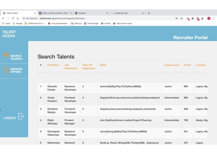This screenshot has width=217, height=154.
Task: Click the name Damilola Badejo
Action: [x=52, y=111]
